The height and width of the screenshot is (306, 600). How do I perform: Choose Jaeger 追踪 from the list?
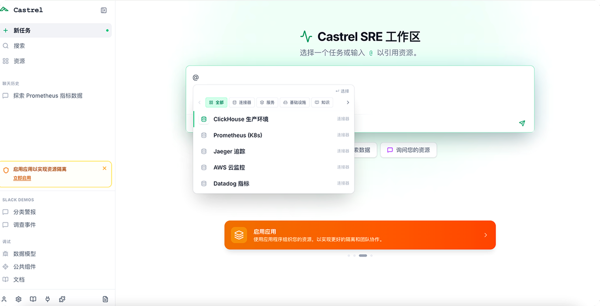tap(274, 151)
